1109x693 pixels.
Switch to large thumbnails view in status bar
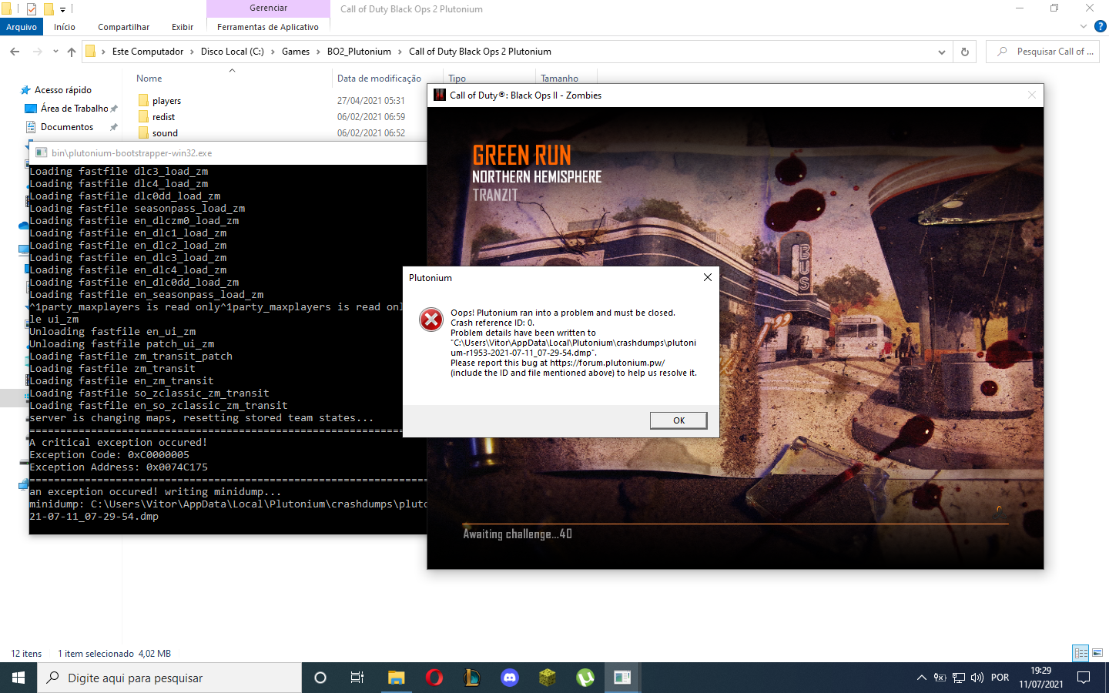[1097, 653]
